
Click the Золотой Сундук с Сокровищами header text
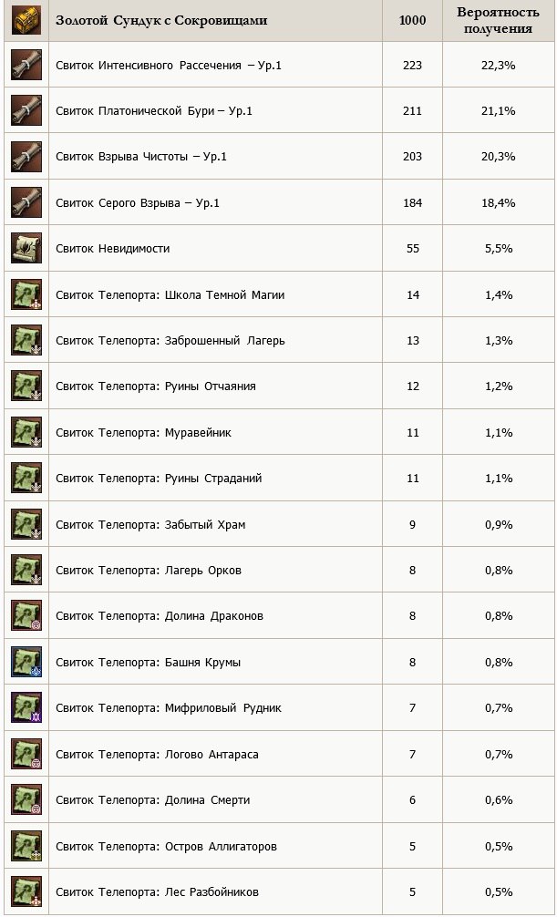coord(161,20)
